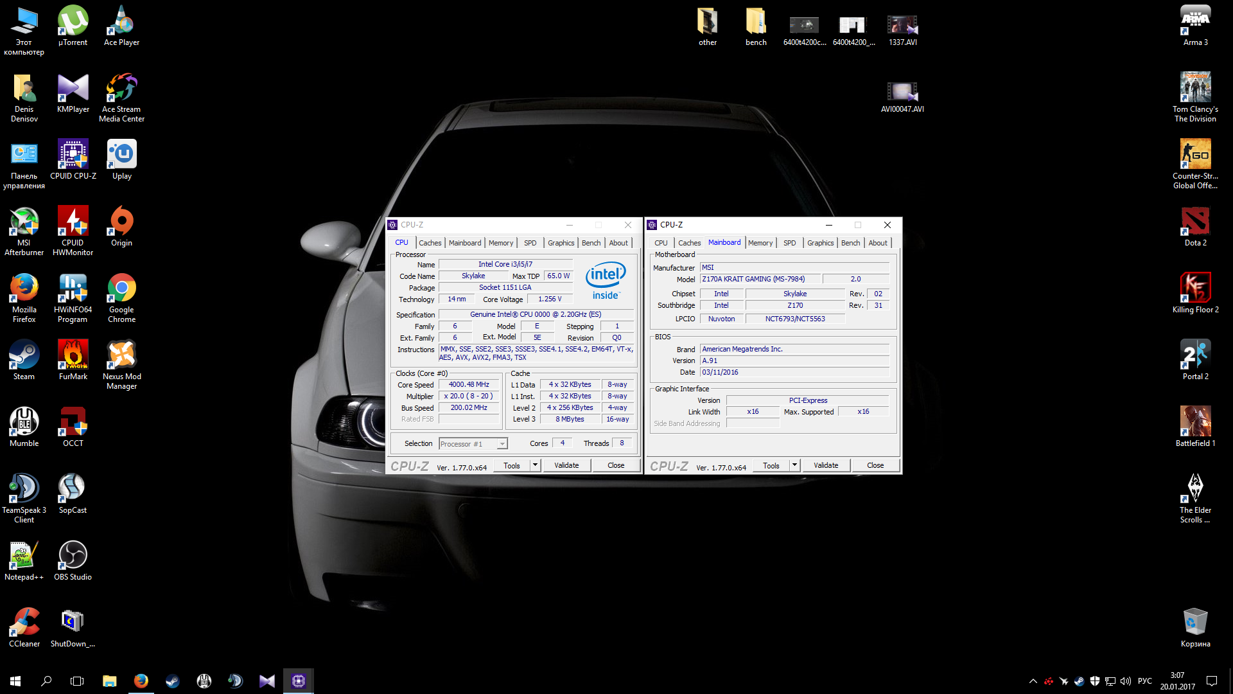Launch the FurMark desktop icon
The width and height of the screenshot is (1233, 694).
(73, 355)
